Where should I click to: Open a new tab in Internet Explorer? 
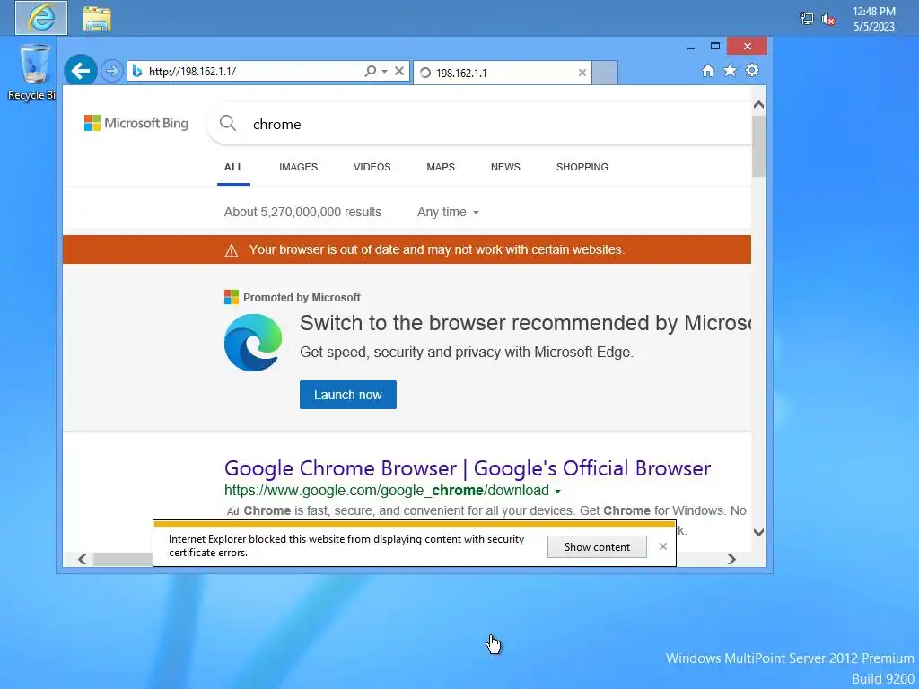pos(604,73)
